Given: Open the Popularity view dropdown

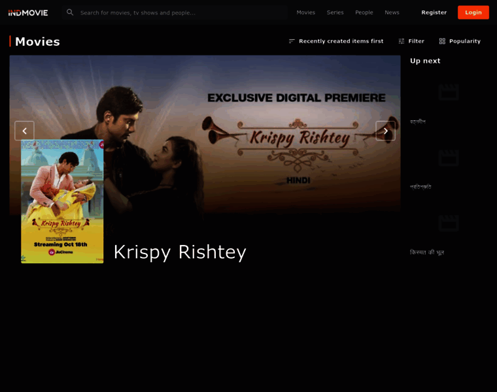Looking at the screenshot, I should 460,41.
